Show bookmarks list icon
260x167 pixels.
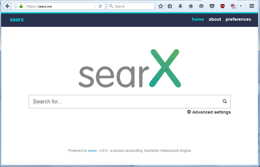[170, 6]
